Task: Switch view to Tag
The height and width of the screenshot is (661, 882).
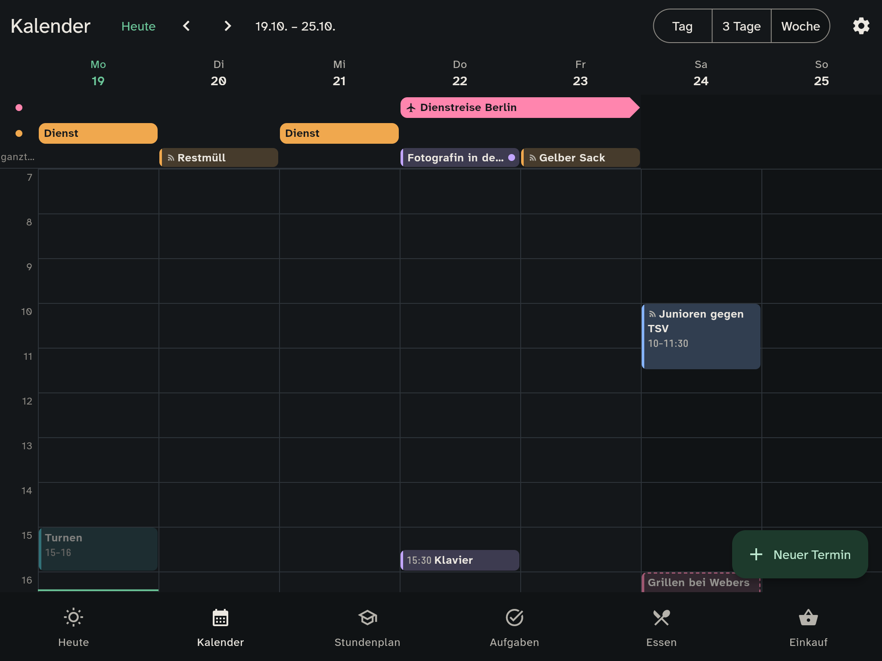Action: [683, 26]
